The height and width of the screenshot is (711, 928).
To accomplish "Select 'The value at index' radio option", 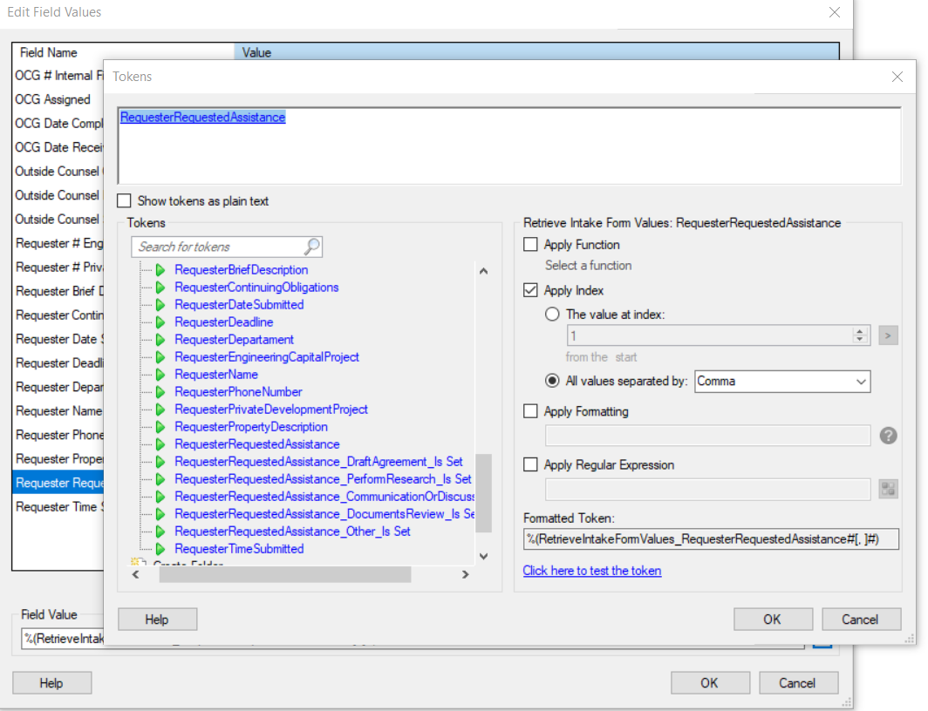I will tap(551, 315).
